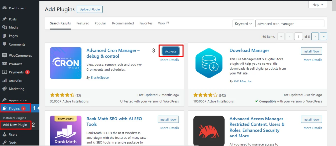Viewport: 336px width, 146px height.
Task: Install Rank Math SEO plugin
Action: [168, 119]
